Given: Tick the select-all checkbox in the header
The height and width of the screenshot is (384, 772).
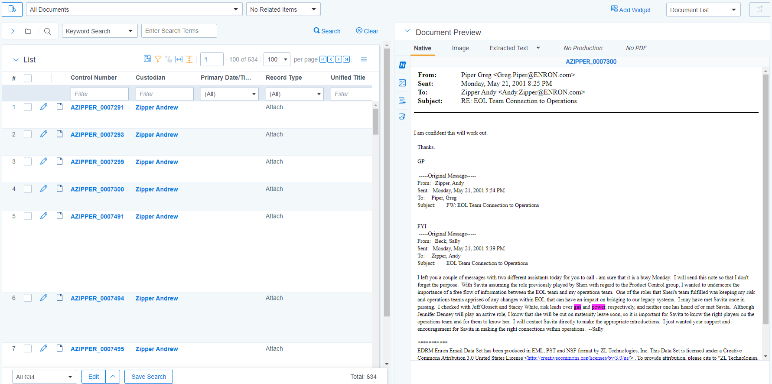Looking at the screenshot, I should coord(28,78).
